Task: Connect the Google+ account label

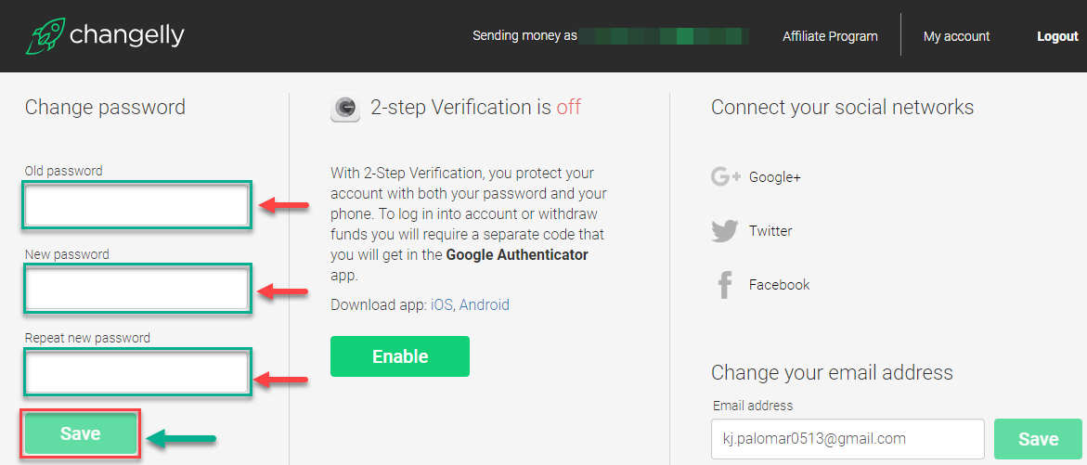Action: [774, 177]
